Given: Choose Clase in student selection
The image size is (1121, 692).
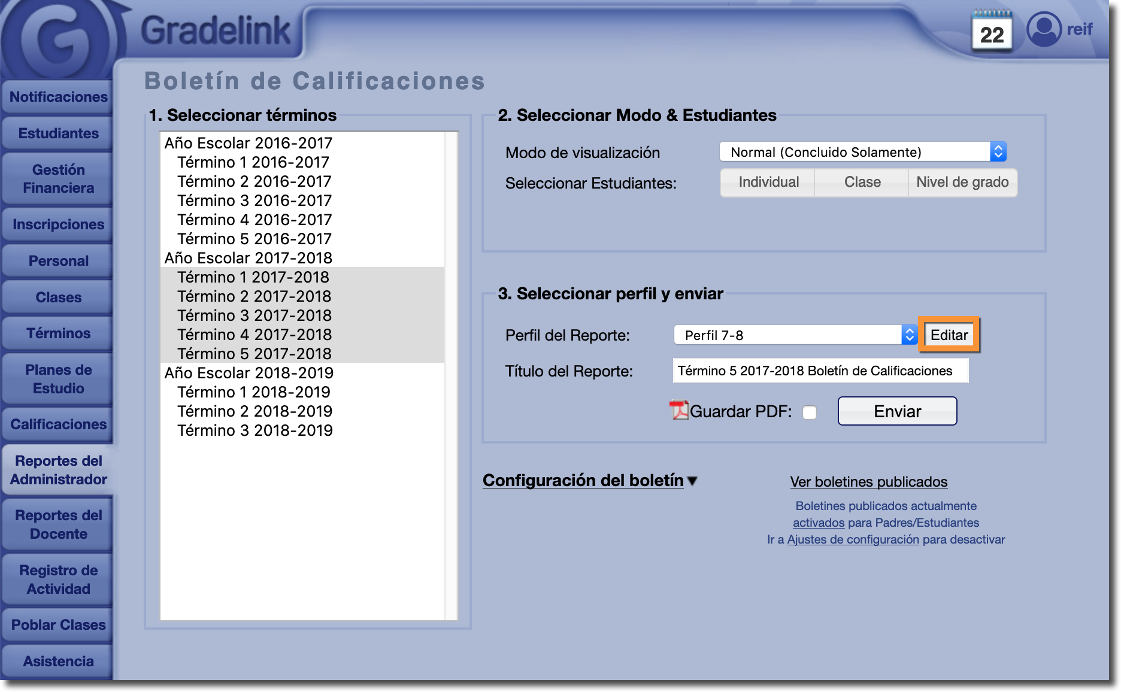Looking at the screenshot, I should pyautogui.click(x=862, y=183).
